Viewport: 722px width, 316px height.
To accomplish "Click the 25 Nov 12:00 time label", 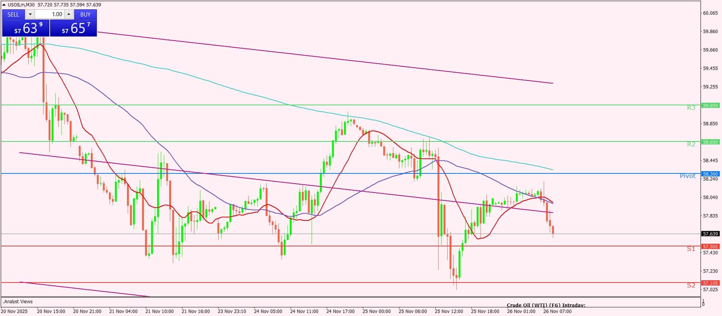I will (449, 311).
